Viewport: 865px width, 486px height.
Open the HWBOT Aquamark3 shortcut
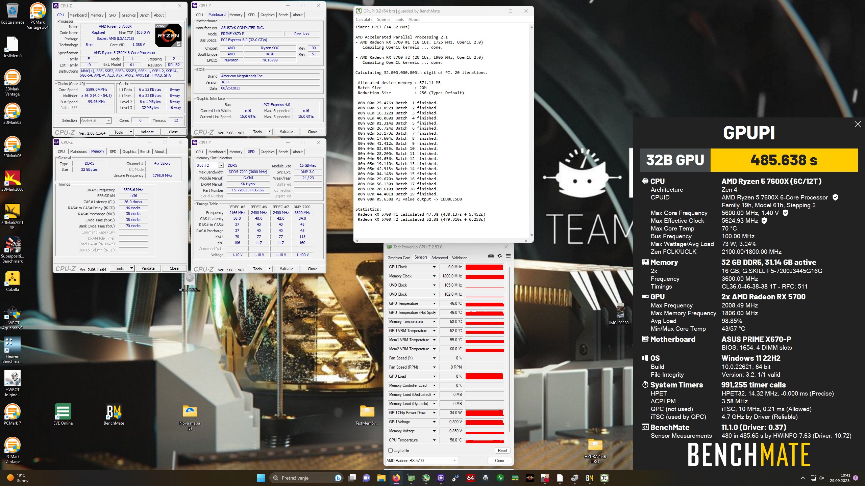12,317
